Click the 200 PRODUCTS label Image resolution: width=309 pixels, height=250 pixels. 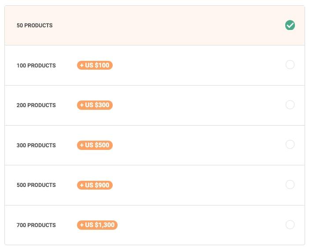click(x=36, y=105)
